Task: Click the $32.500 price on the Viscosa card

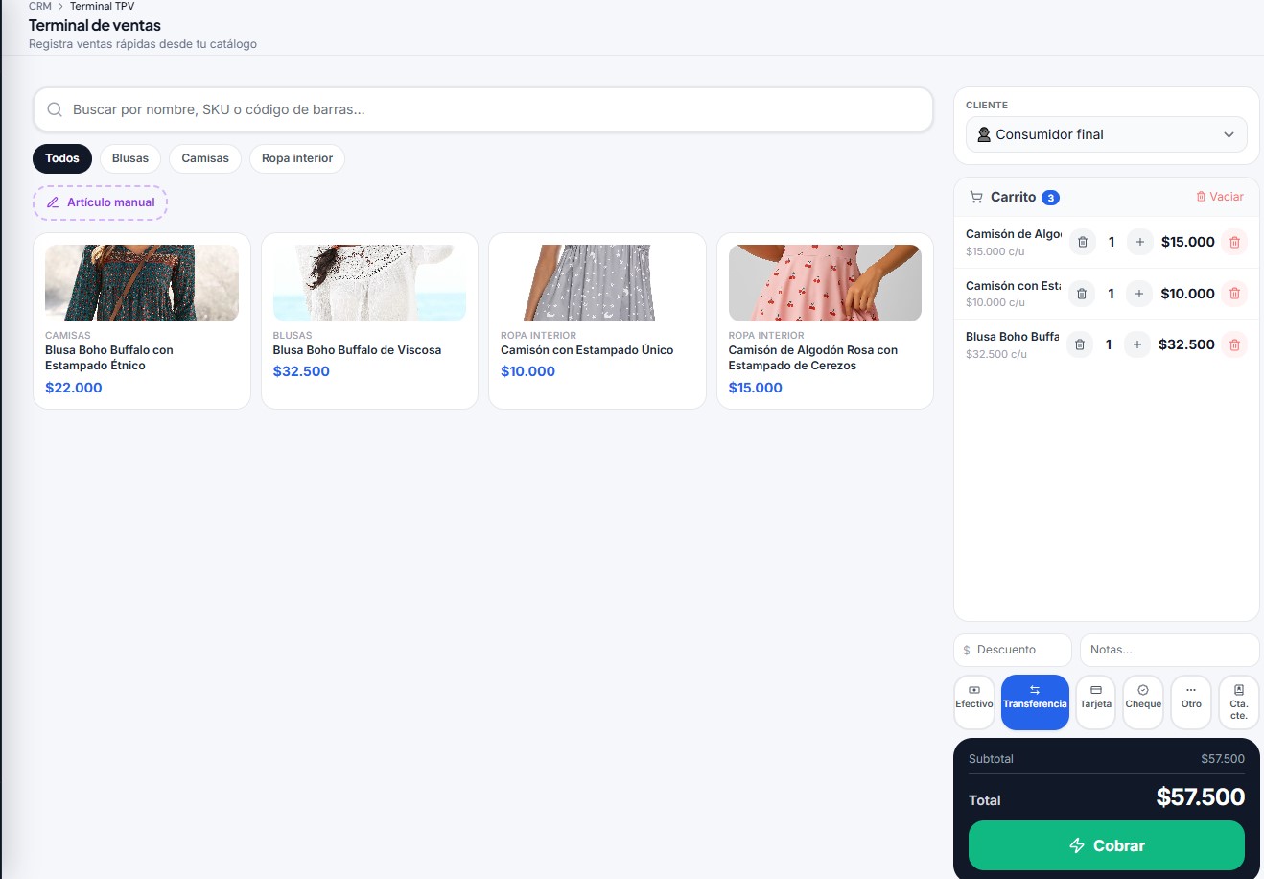Action: [x=301, y=371]
